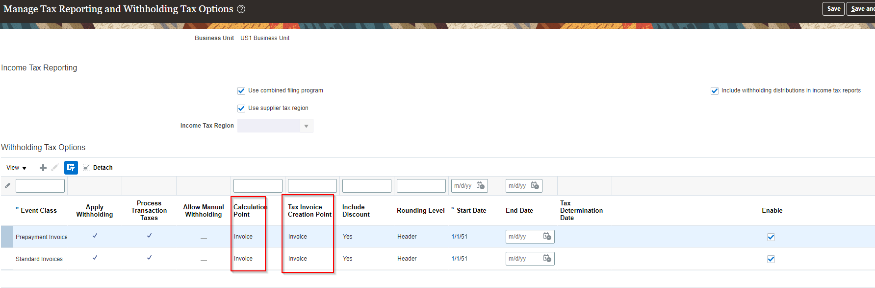Click the Save button
This screenshot has height=288, width=875.
[x=833, y=9]
